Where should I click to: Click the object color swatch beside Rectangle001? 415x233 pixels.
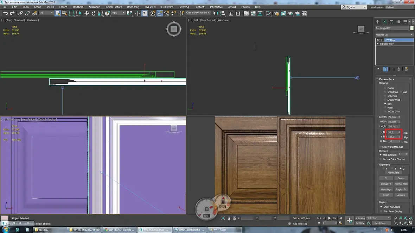[x=412, y=28]
